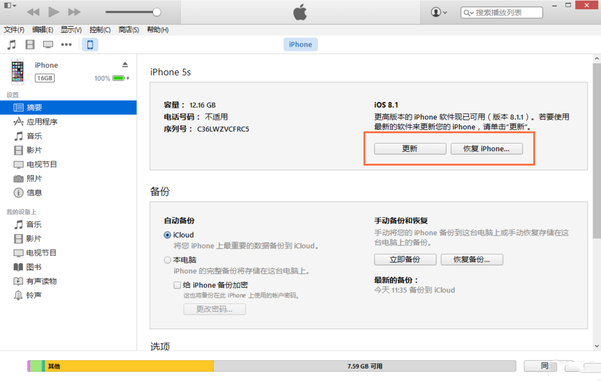The image size is (601, 381).
Task: Open the 控制(C) menu
Action: pos(100,30)
